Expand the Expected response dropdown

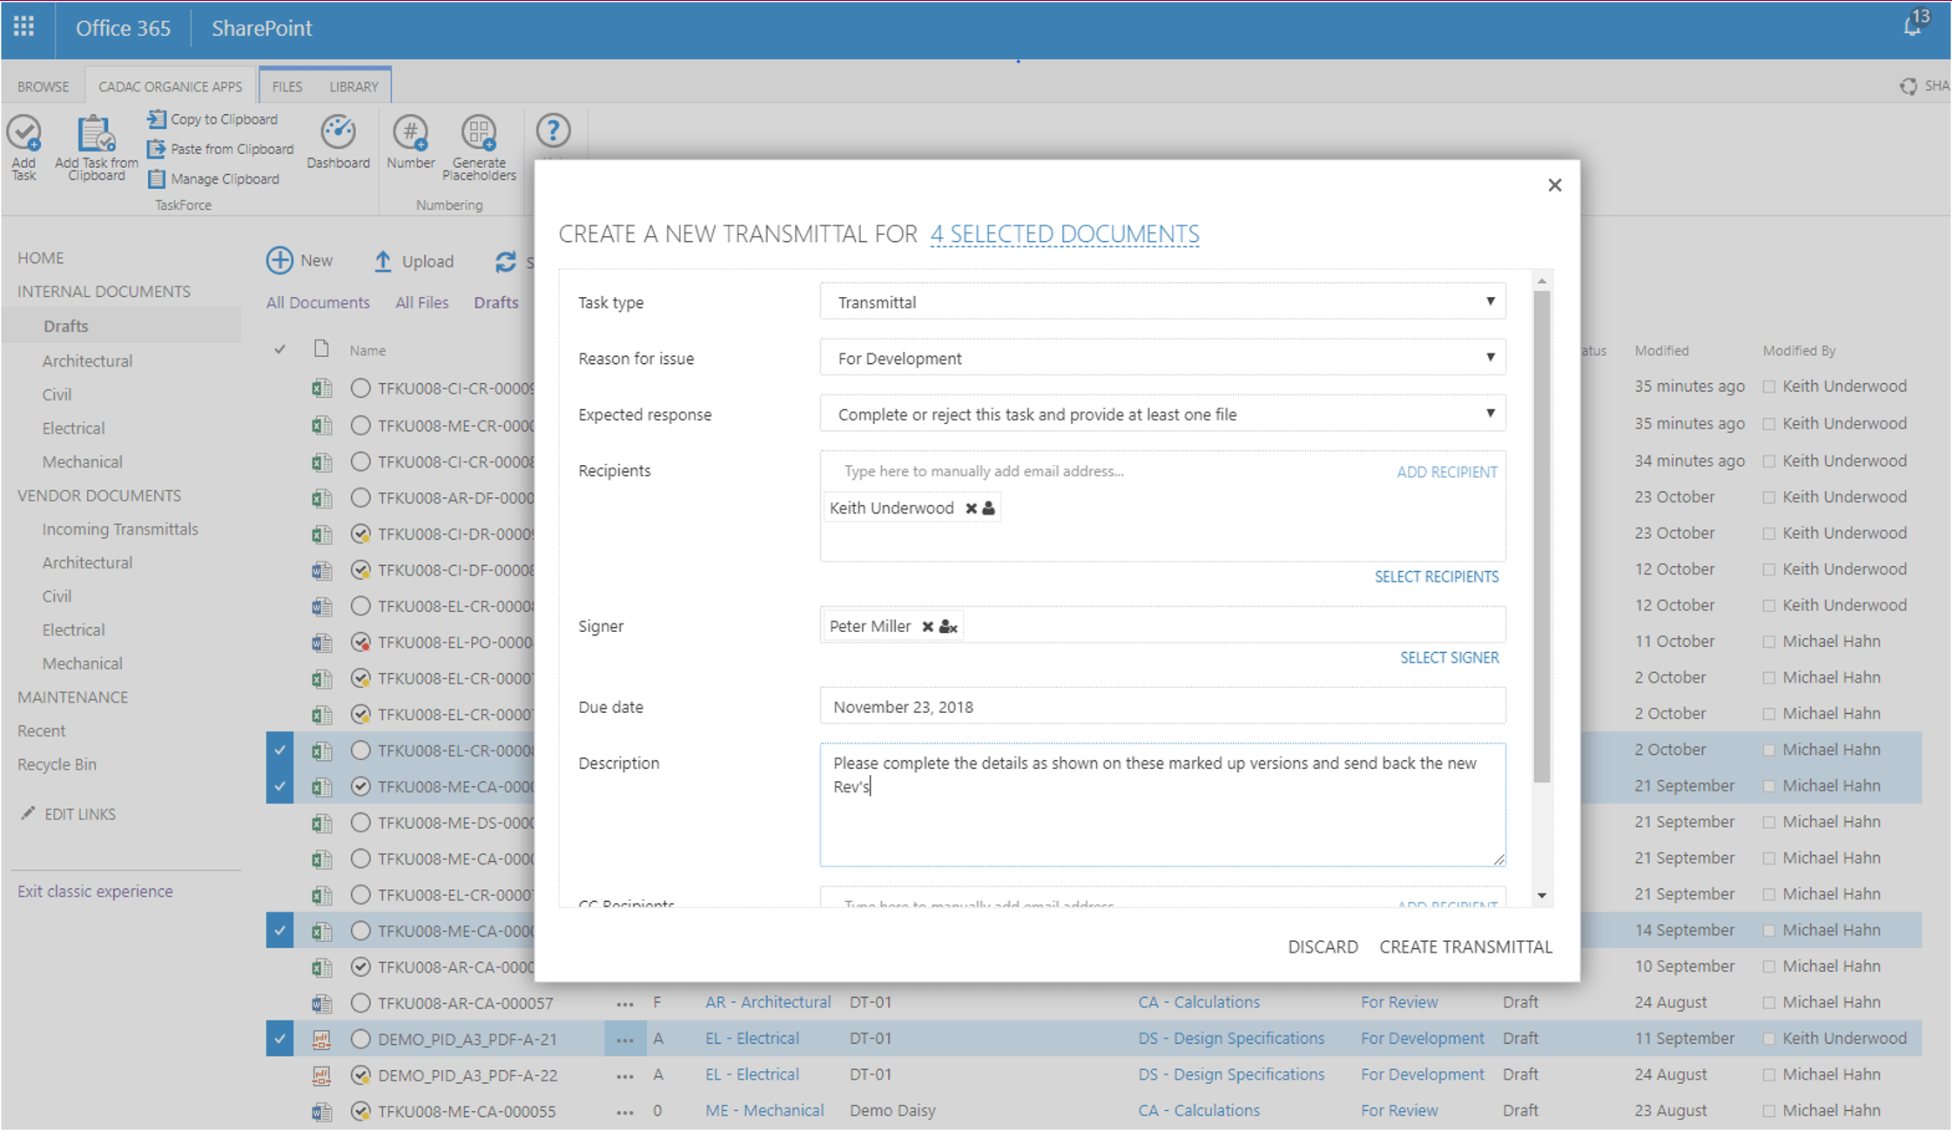(1490, 414)
